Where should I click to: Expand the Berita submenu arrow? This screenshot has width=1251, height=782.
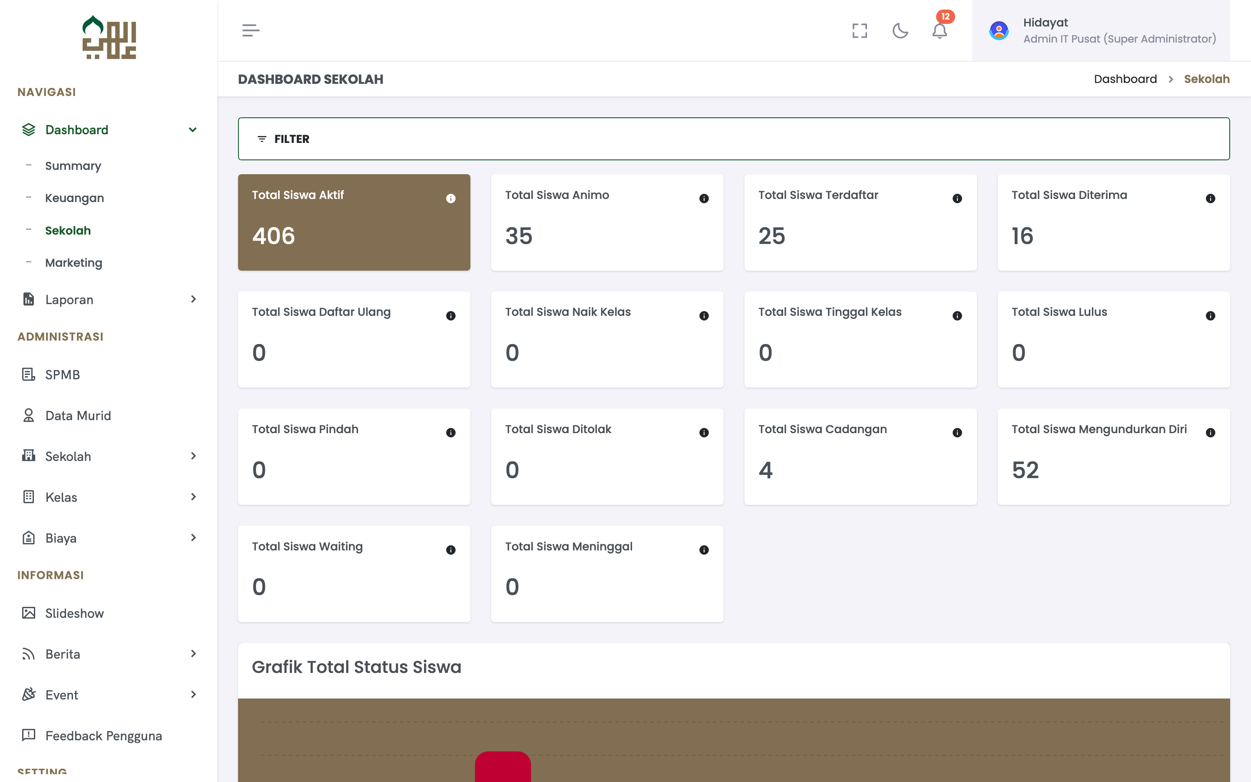[x=193, y=654]
